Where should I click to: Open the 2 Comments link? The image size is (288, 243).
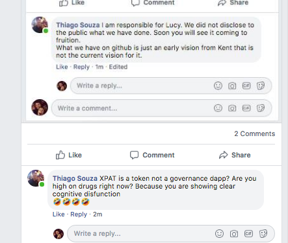click(255, 133)
